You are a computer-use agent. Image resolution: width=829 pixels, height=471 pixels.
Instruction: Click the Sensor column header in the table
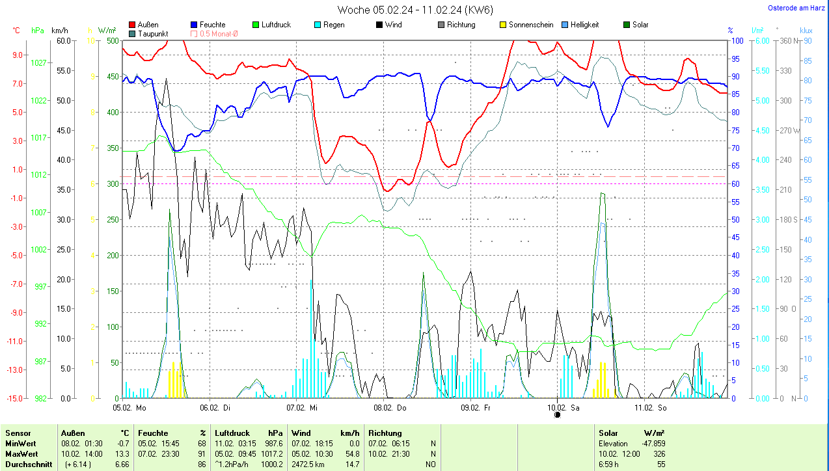pos(18,433)
